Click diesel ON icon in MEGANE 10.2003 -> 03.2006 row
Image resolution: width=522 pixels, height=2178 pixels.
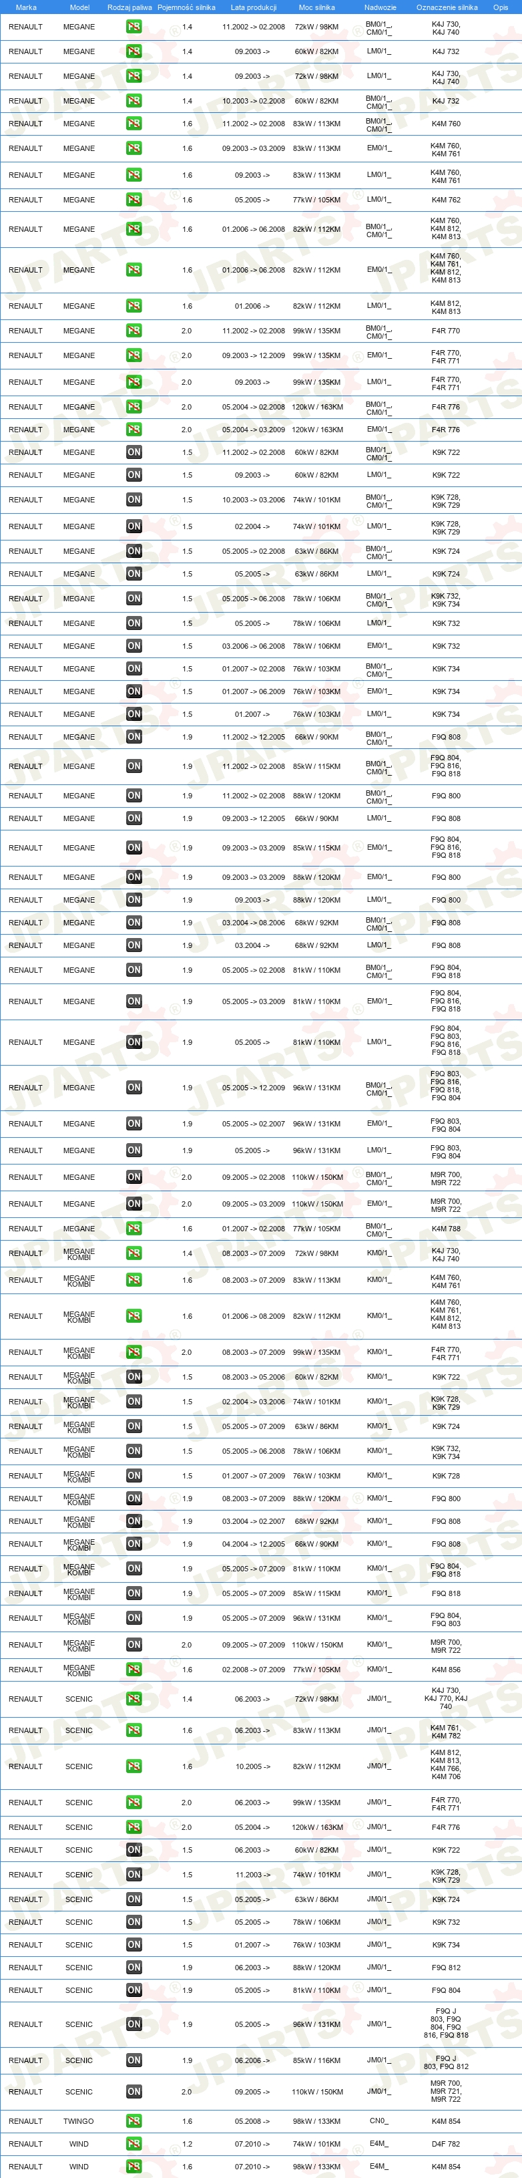[134, 500]
